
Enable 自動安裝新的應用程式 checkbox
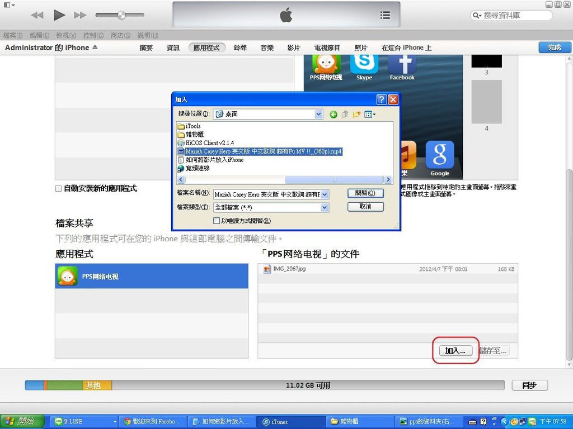point(58,189)
